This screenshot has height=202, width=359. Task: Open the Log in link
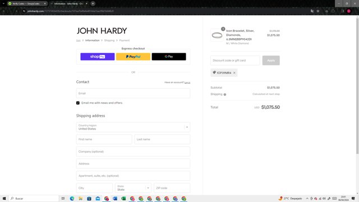click(187, 82)
